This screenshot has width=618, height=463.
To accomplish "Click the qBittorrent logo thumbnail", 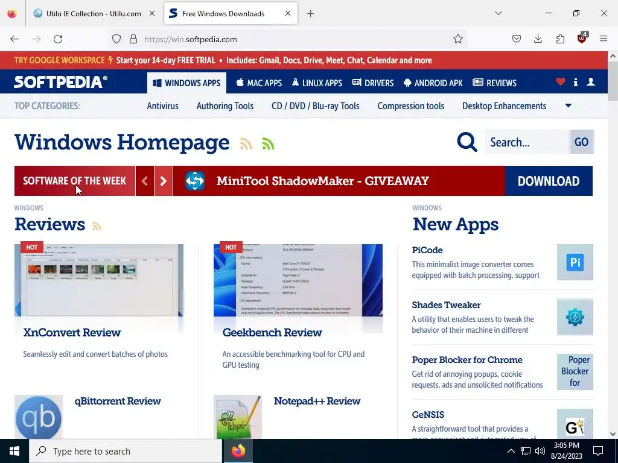I will (x=39, y=417).
